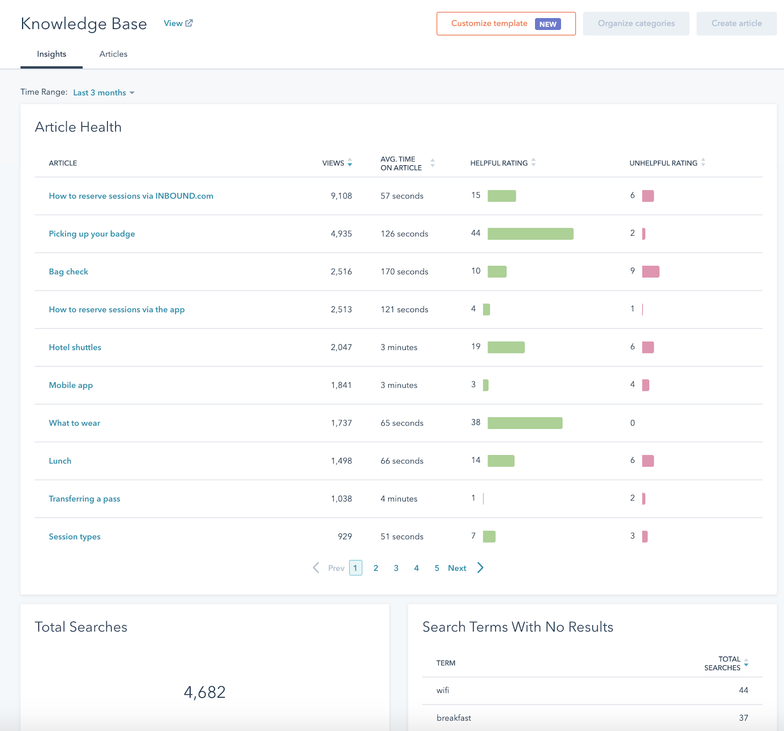Sort by Avg. Time on Article arrows
784x731 pixels.
tap(432, 163)
